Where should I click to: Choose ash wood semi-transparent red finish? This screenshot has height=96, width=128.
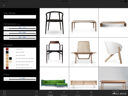pos(20,68)
